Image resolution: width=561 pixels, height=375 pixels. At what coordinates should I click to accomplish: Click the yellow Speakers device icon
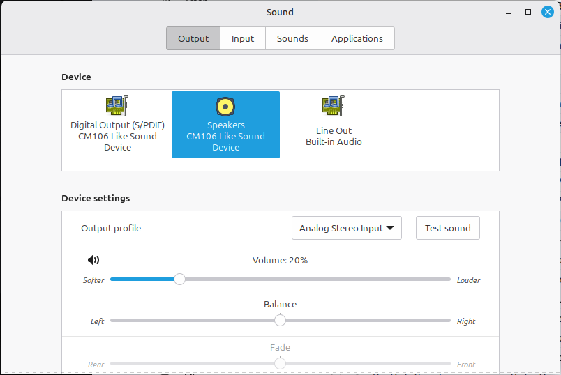[x=225, y=107]
